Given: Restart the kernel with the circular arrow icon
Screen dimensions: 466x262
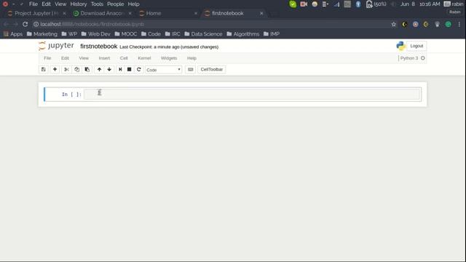Looking at the screenshot, I should point(139,70).
